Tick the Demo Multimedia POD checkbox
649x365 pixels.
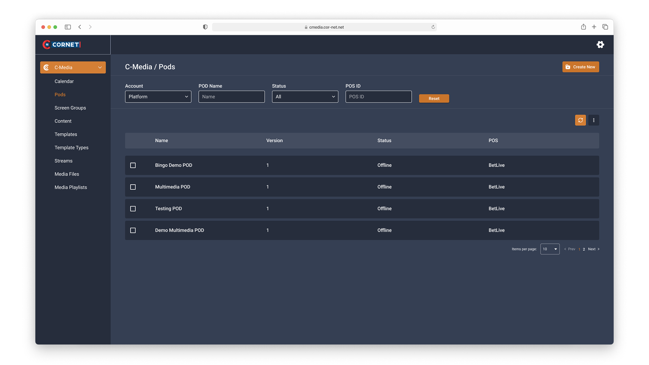click(x=133, y=230)
